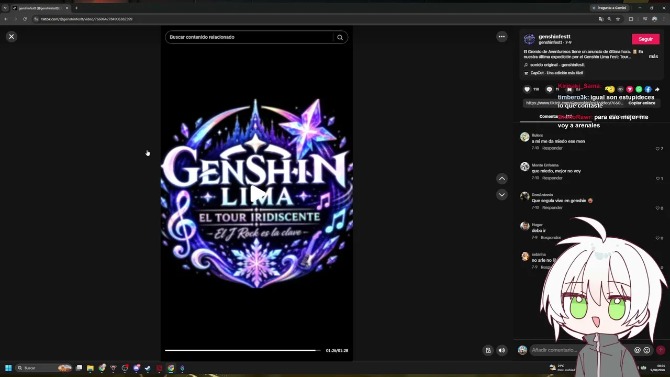Open the embed code icon

[x=620, y=90]
